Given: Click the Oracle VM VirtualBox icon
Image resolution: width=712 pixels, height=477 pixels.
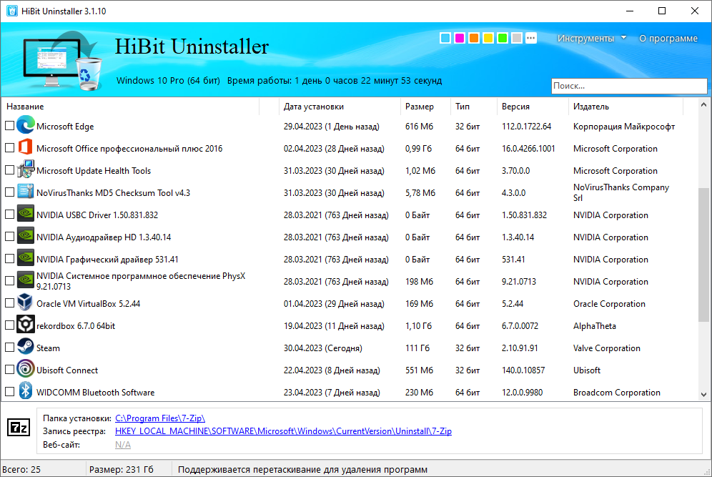Looking at the screenshot, I should pyautogui.click(x=25, y=303).
